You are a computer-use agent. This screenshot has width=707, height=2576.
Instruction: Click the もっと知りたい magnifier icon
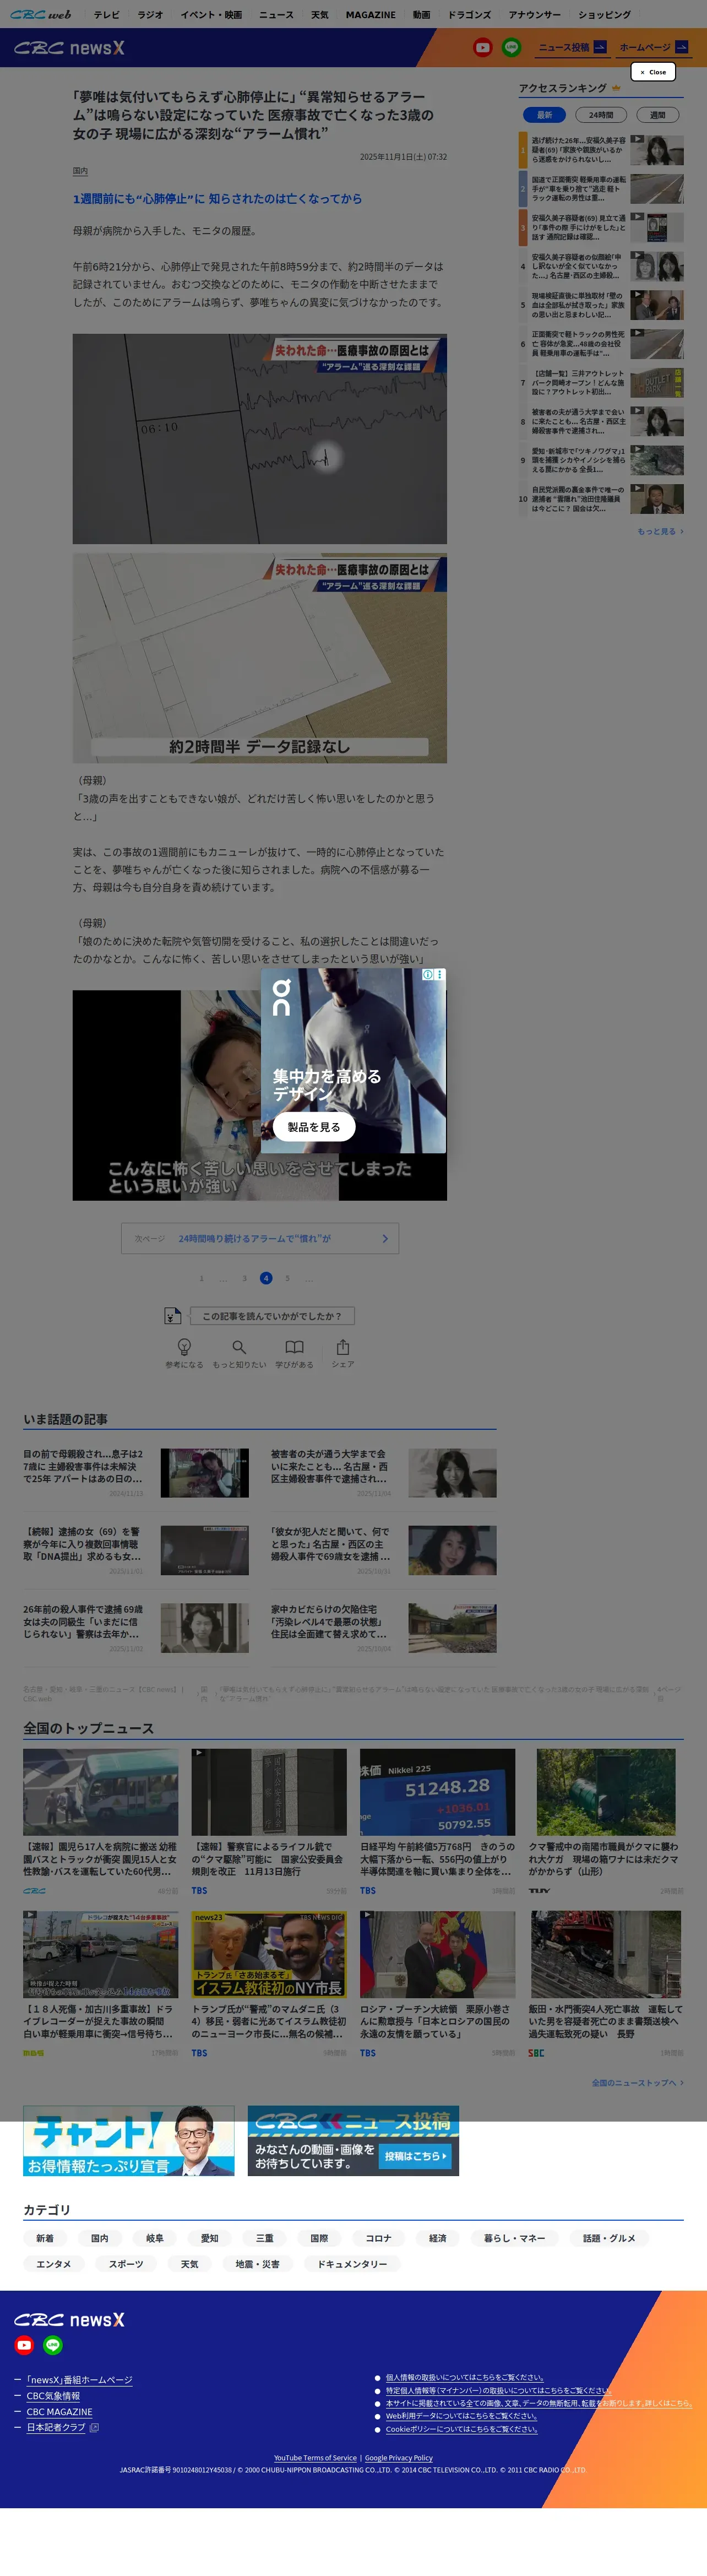[x=239, y=1347]
